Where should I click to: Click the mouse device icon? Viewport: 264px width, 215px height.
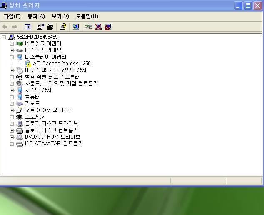[x=20, y=70]
